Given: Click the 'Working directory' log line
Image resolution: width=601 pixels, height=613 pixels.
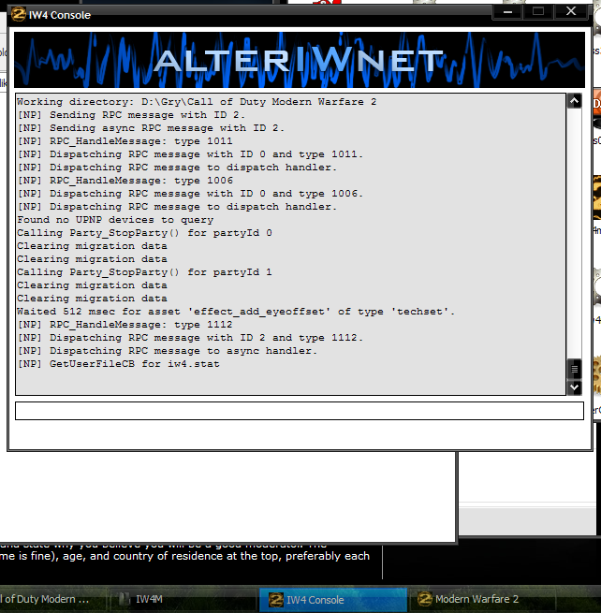Looking at the screenshot, I should point(197,102).
